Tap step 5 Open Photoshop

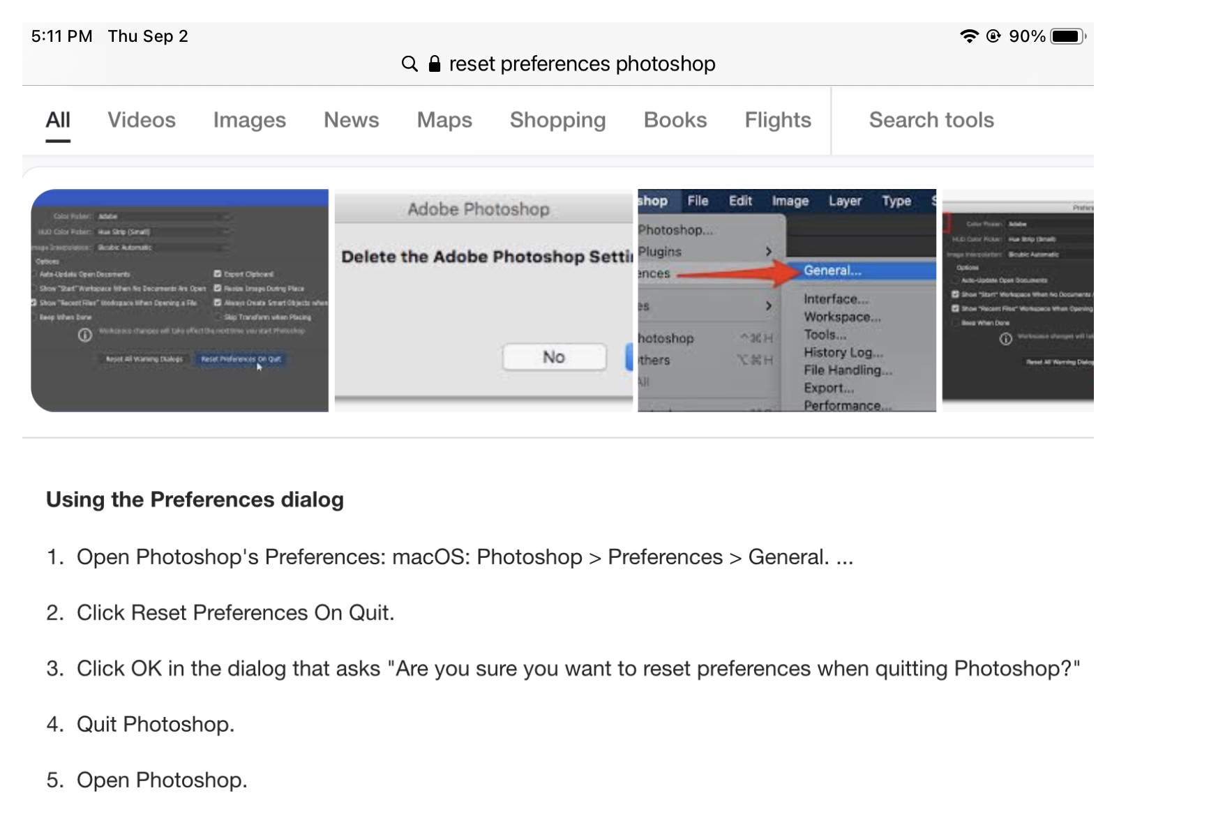162,780
